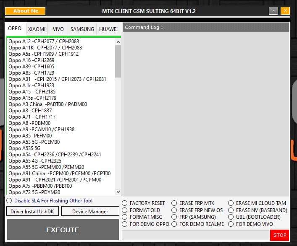The image size is (297, 246).
Task: Close the MTK Client window
Action: pos(285,10)
